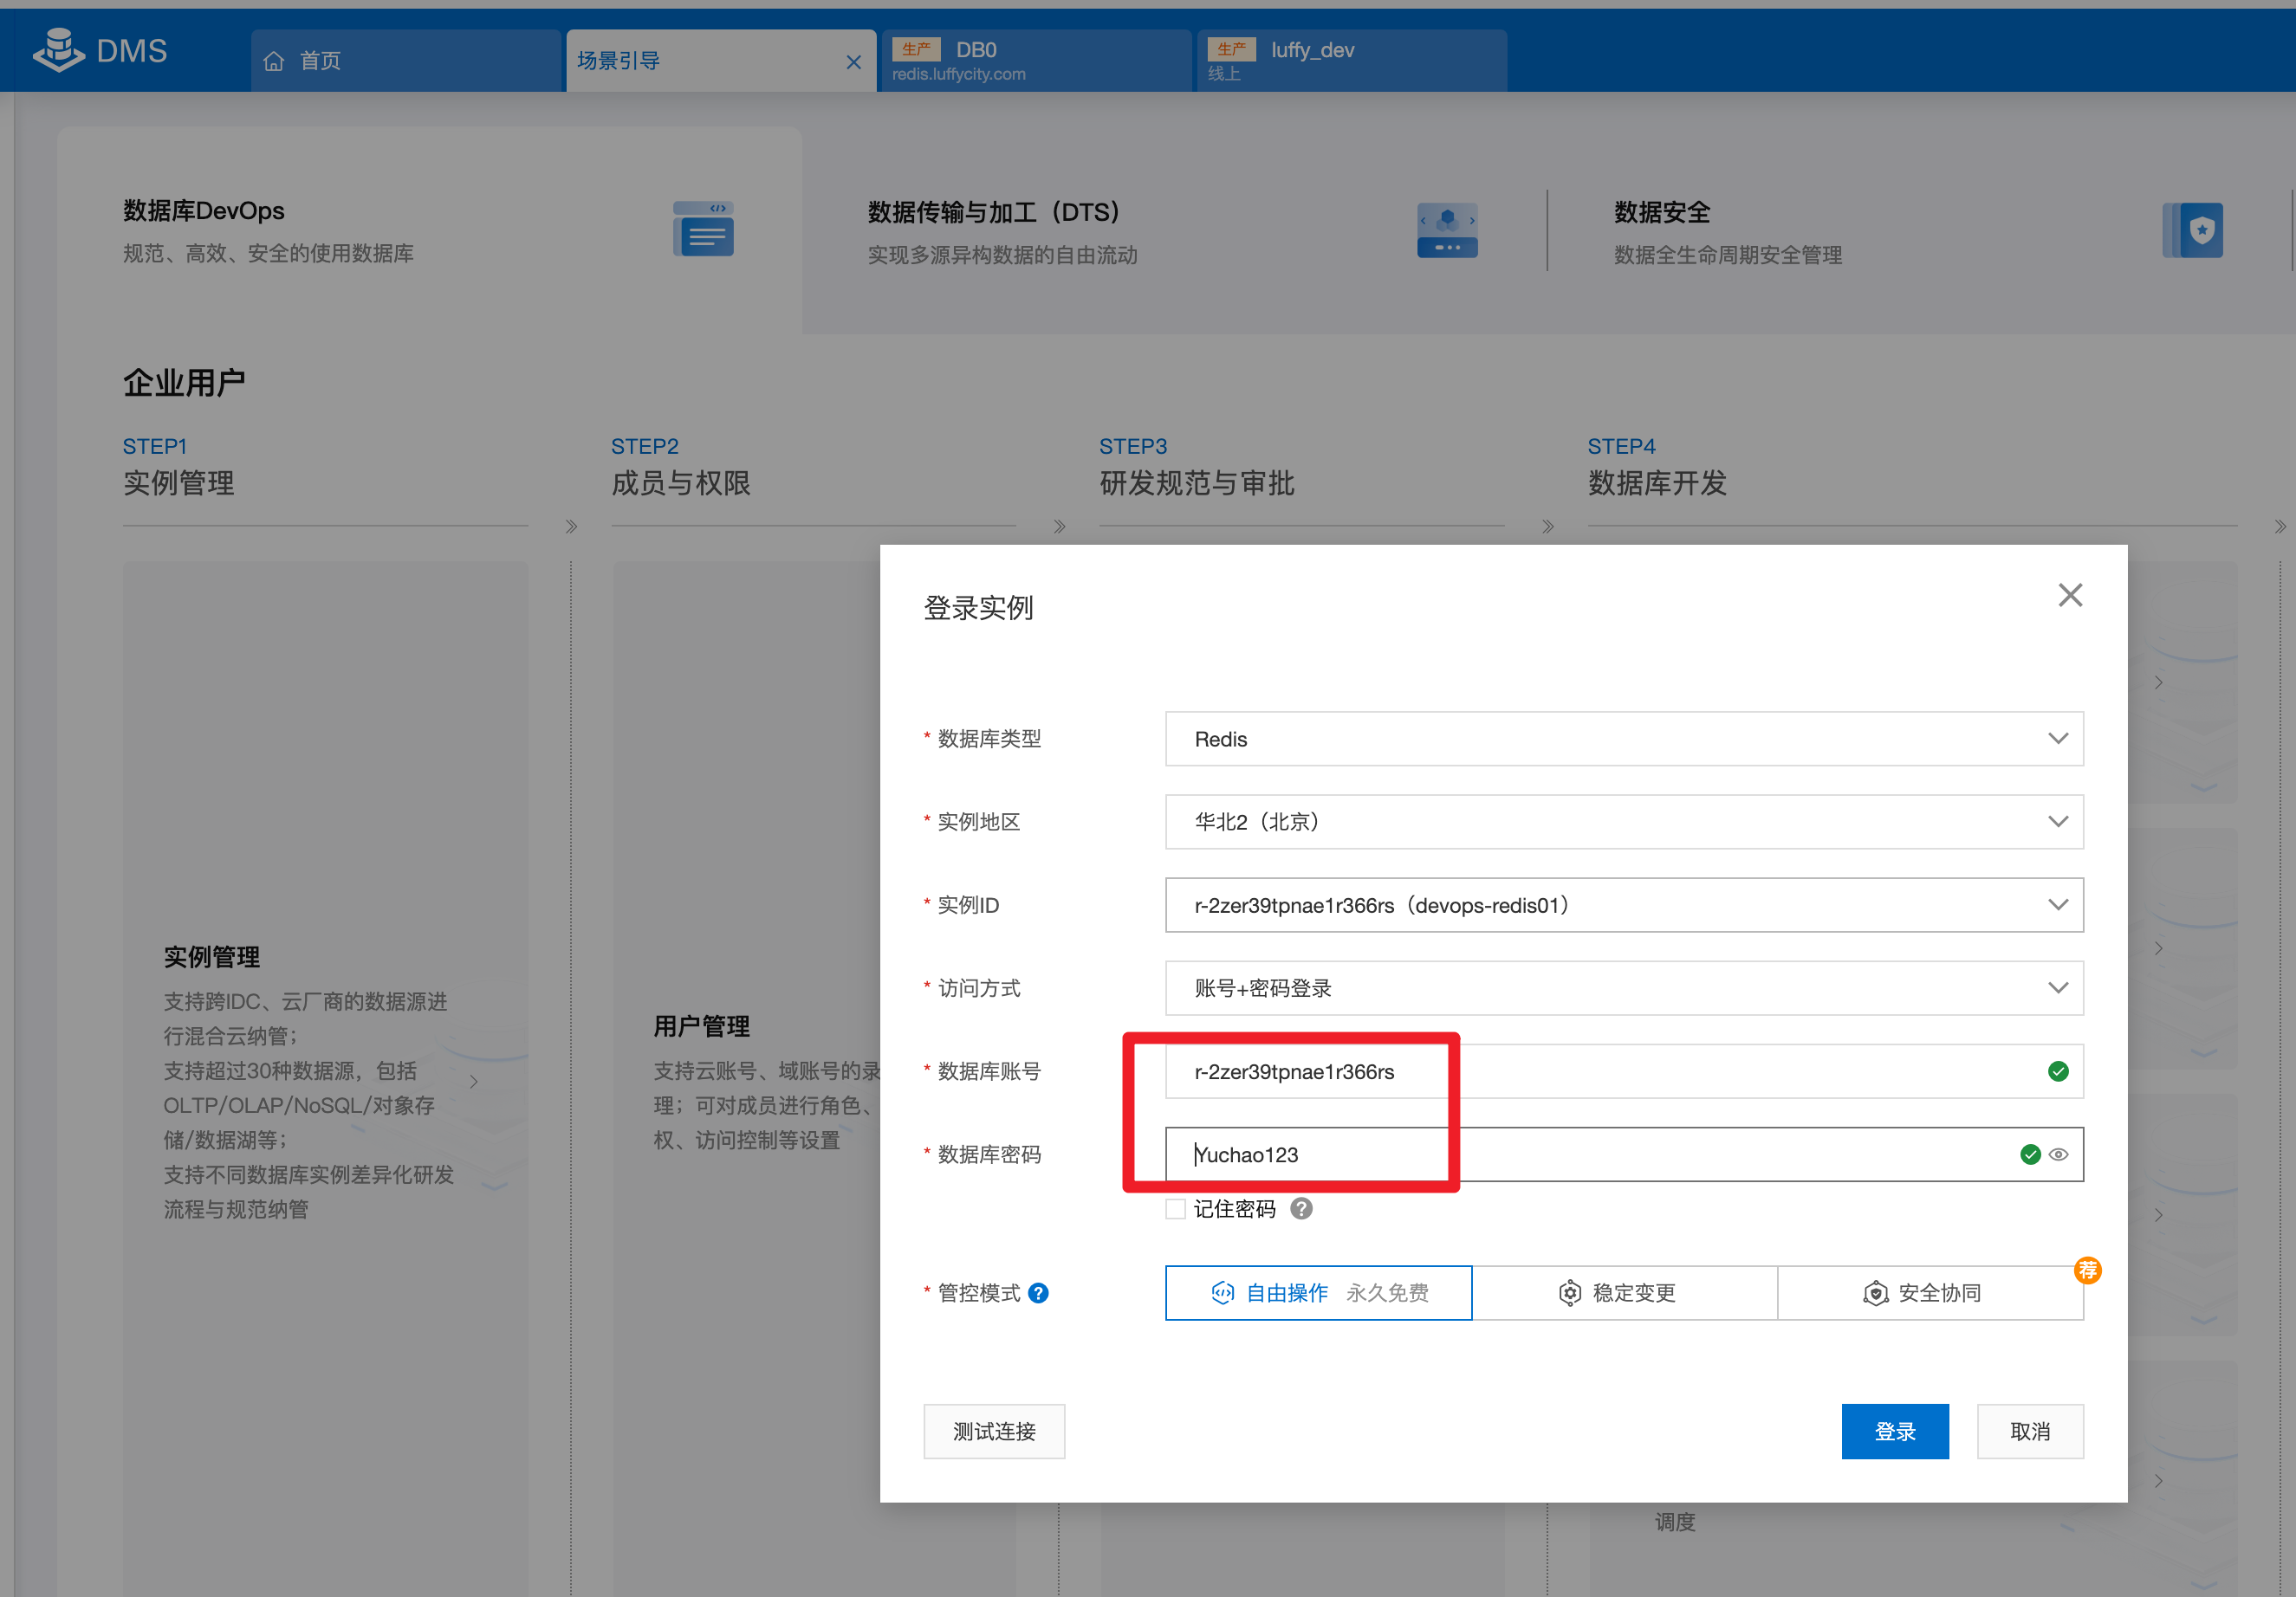The width and height of the screenshot is (2296, 1597).
Task: Open the 访问方式 login method dropdown
Action: coord(1623,988)
